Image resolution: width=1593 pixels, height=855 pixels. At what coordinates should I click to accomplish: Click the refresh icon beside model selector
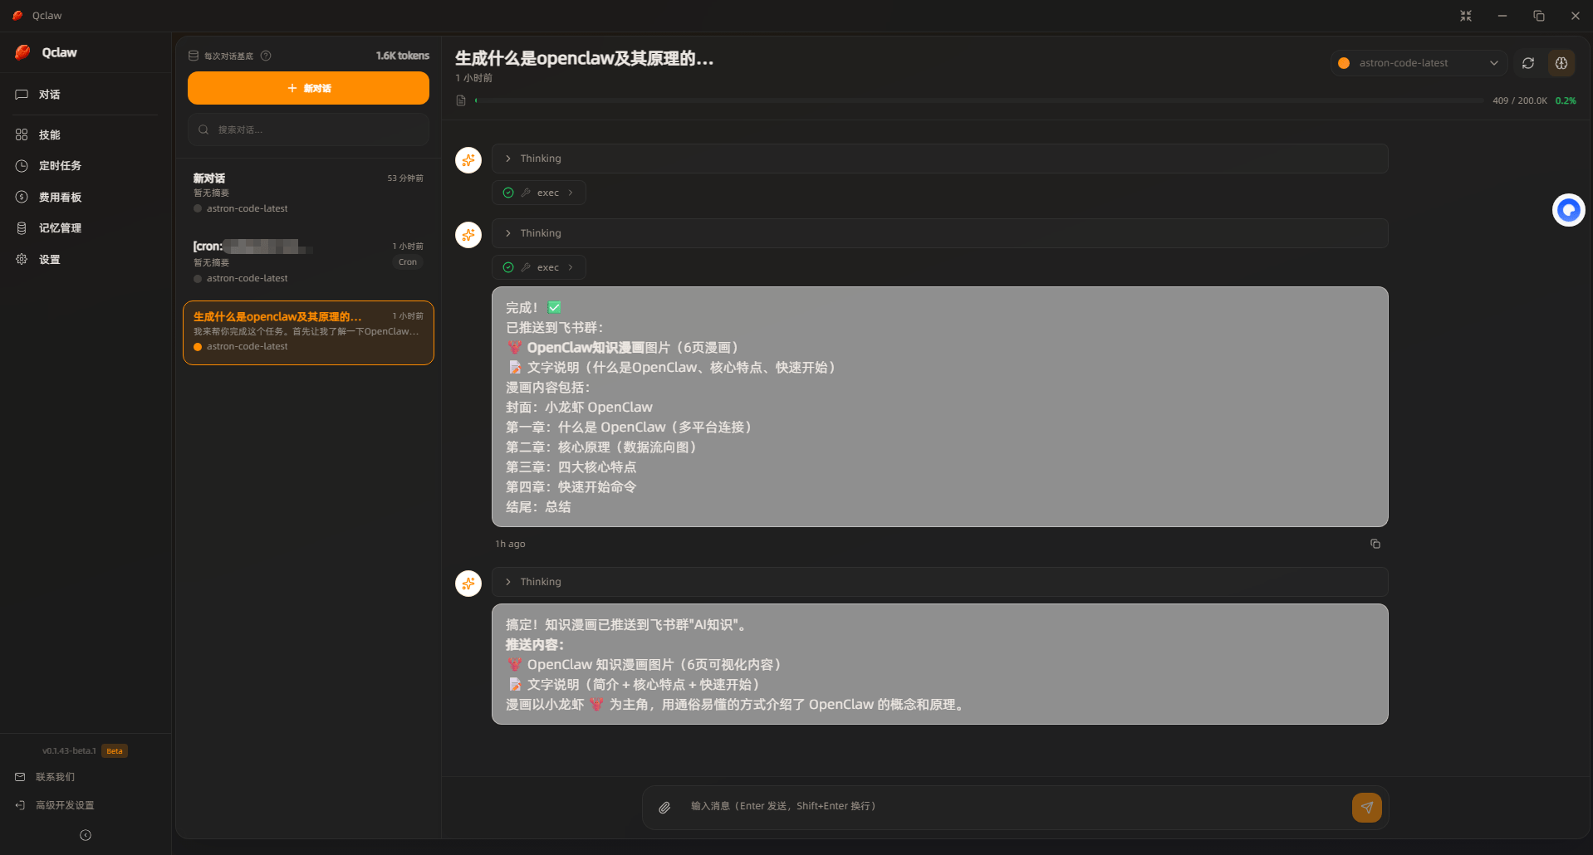(x=1527, y=63)
